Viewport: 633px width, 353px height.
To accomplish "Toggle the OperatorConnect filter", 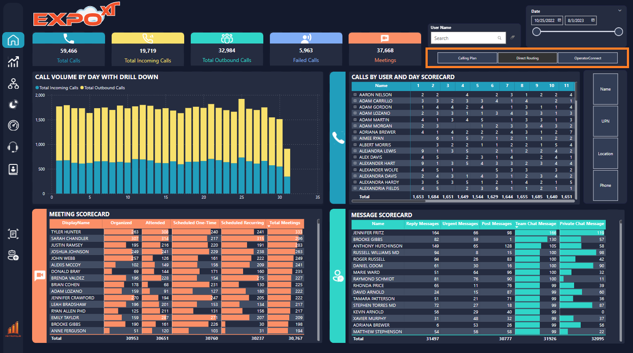I will click(588, 58).
